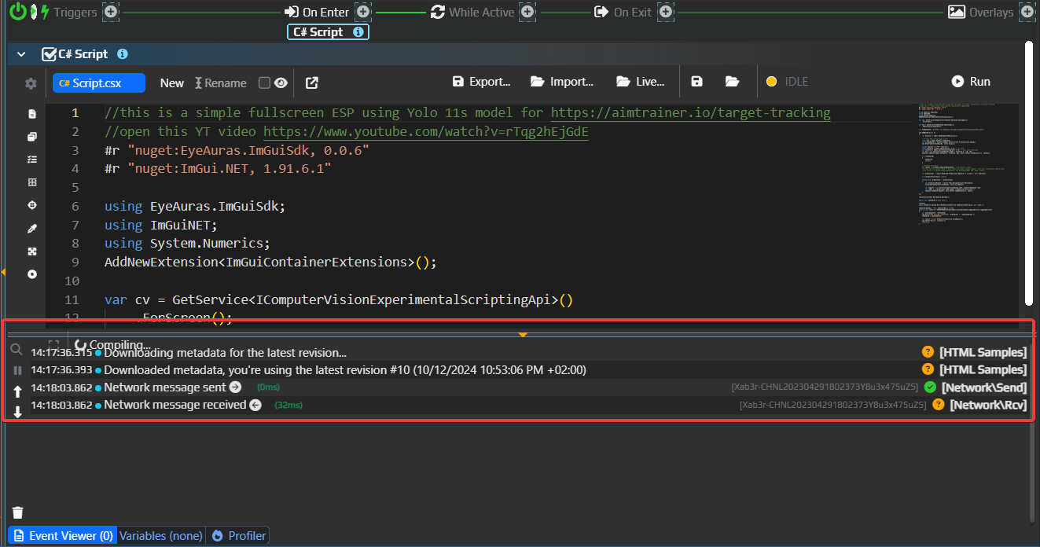Pop out the script editor window
Screen dimensions: 1040x547
click(312, 83)
